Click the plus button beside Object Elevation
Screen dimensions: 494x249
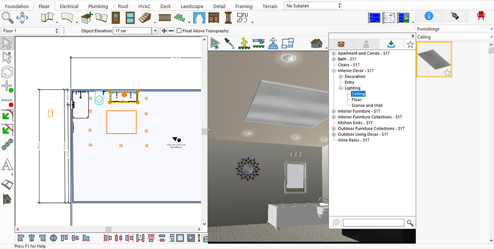[164, 31]
